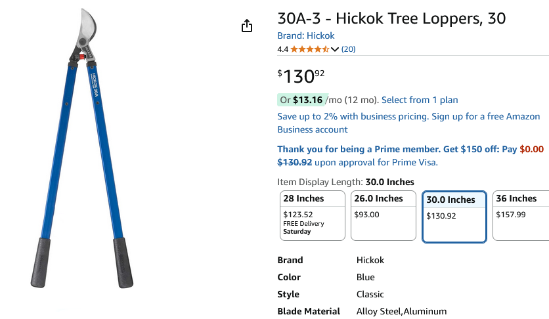Open the 20 customer reviews link
This screenshot has width=549, height=319.
348,49
